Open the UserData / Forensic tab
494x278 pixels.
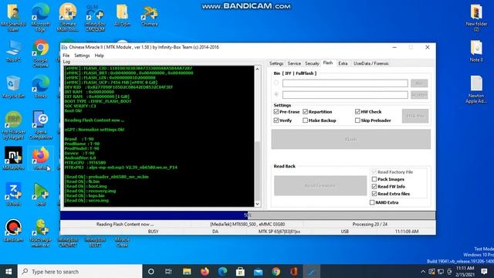point(371,63)
